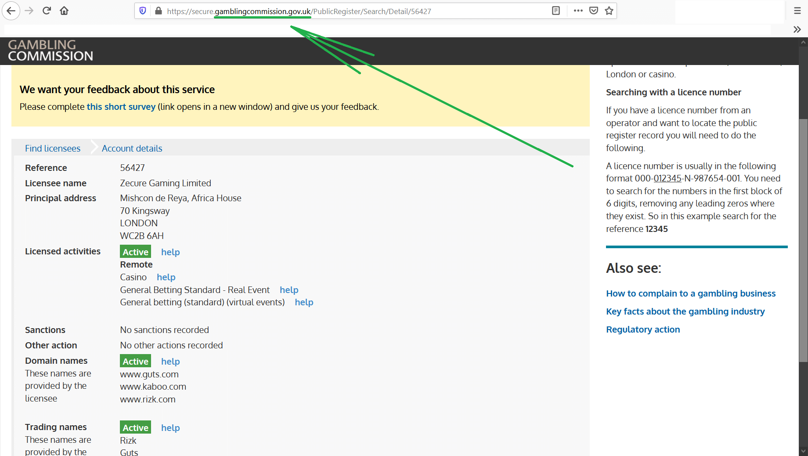Open Account details breadcrumb
Viewport: 808px width, 456px height.
pos(132,148)
